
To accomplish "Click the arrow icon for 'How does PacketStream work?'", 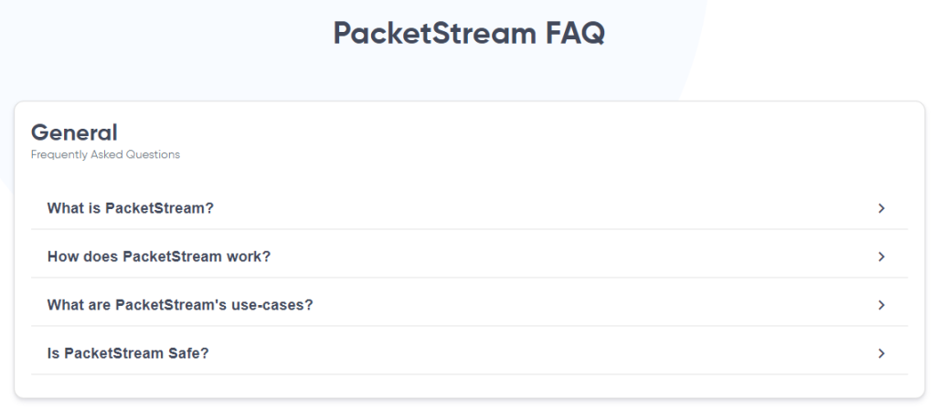I will click(881, 257).
